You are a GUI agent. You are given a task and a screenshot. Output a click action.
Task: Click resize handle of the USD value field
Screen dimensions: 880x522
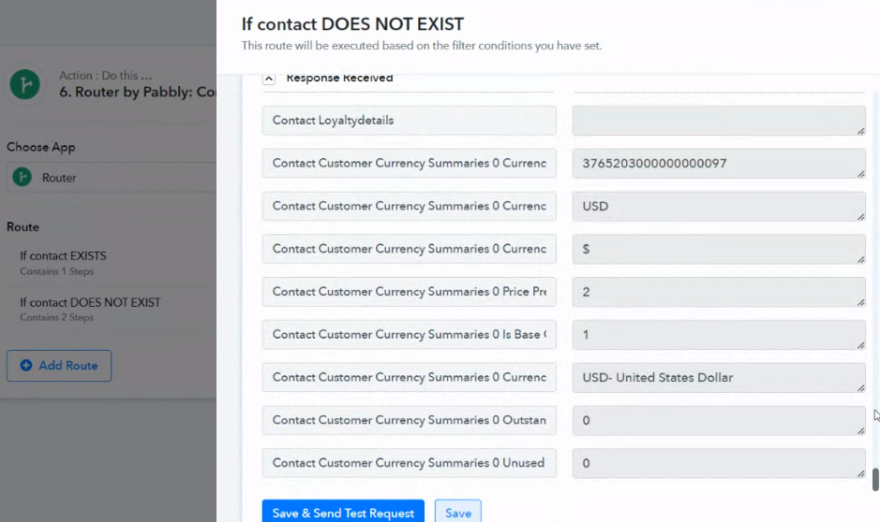pos(859,216)
